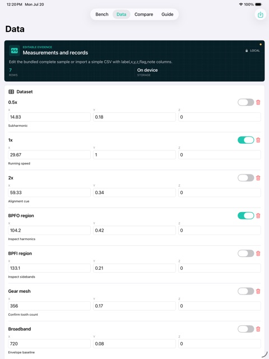The height and width of the screenshot is (359, 269).
Task: Edit the 2x Z field
Action: point(220,192)
